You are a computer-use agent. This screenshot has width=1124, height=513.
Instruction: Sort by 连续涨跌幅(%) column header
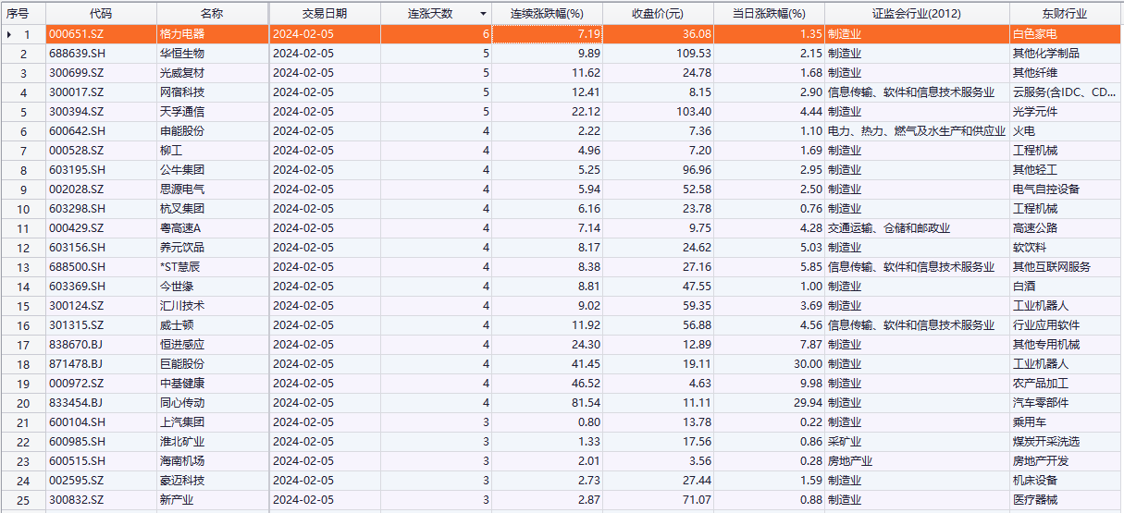[x=548, y=14]
